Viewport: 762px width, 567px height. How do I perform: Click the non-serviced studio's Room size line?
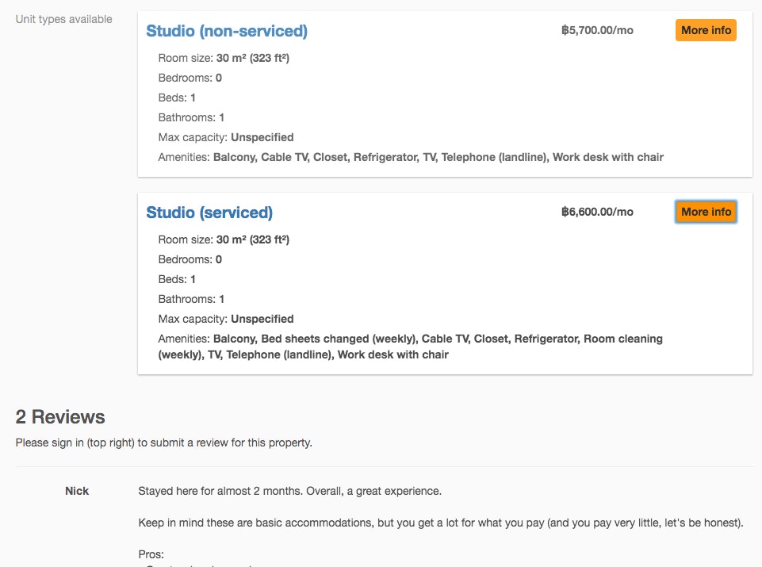click(224, 58)
